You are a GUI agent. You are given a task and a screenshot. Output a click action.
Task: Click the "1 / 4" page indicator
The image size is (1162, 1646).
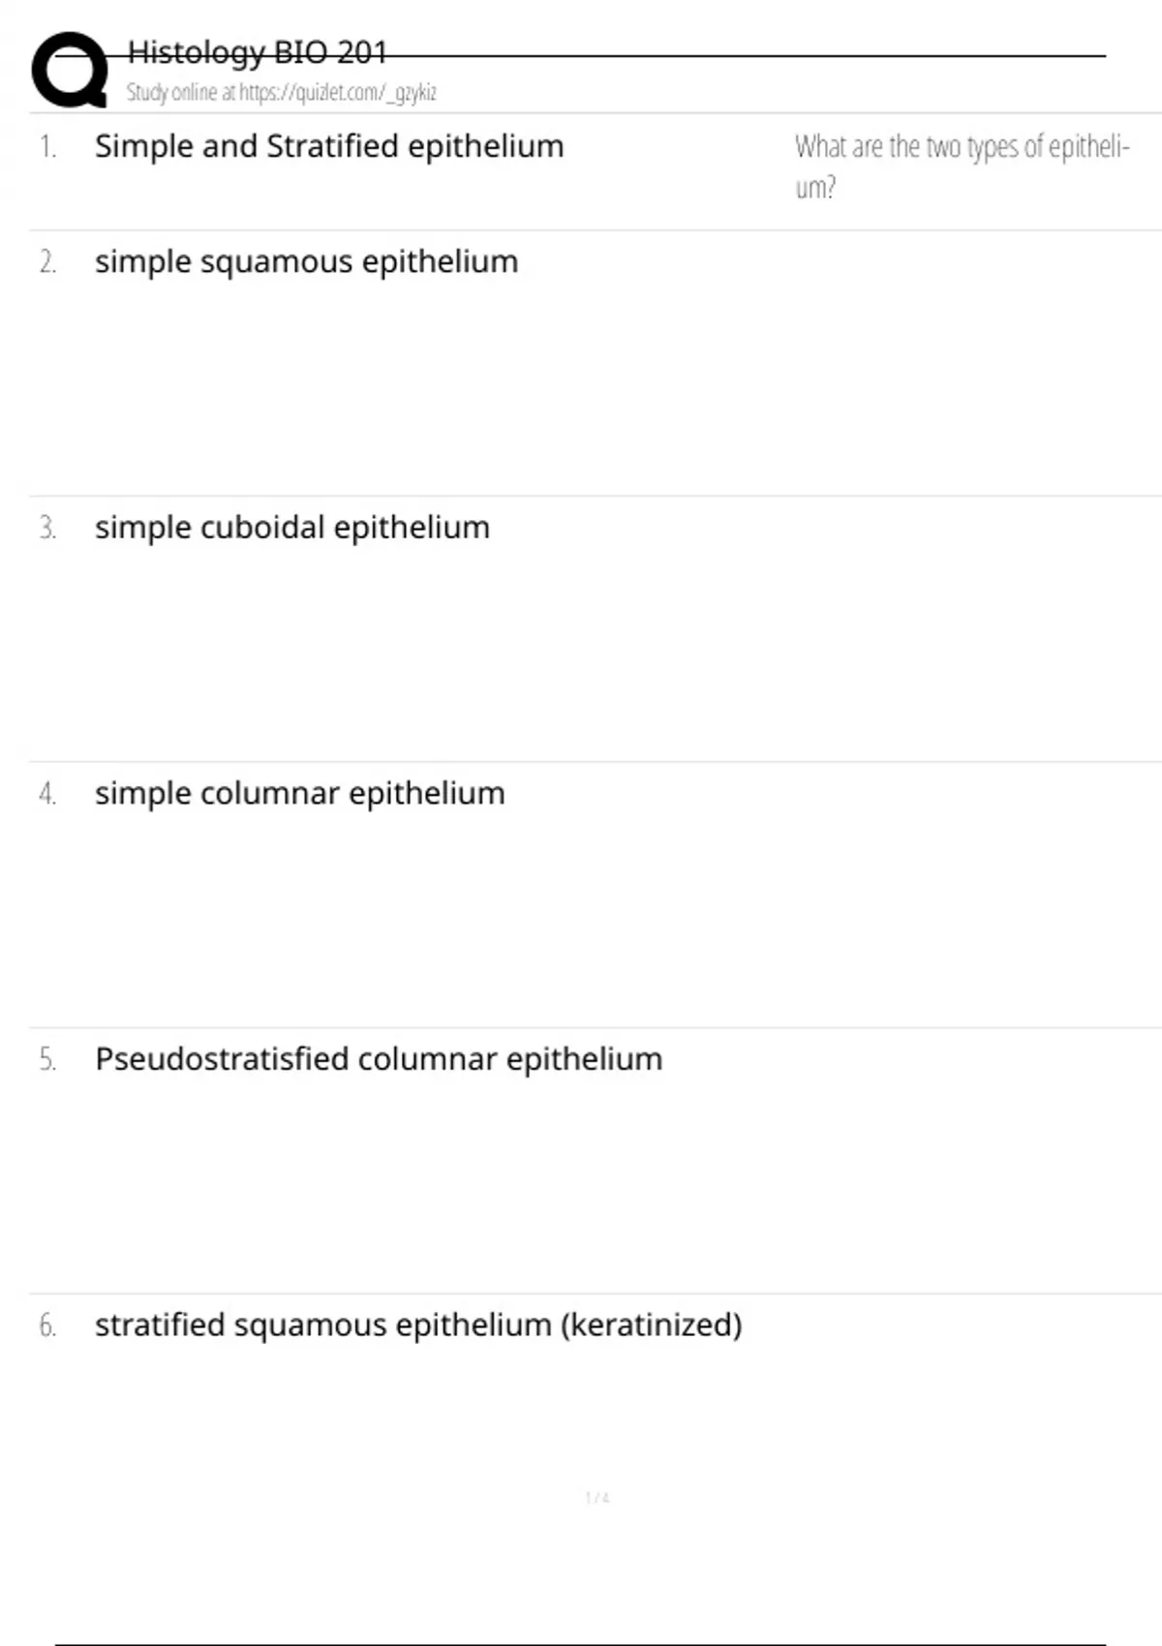coord(597,1498)
